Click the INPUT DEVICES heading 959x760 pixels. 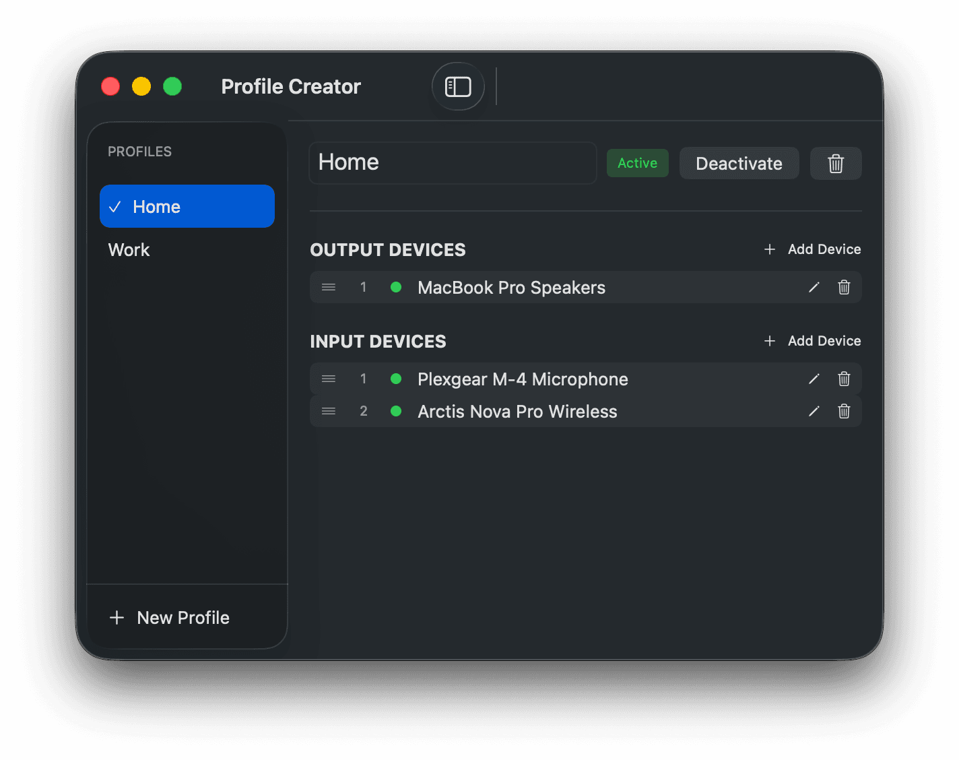click(x=378, y=342)
